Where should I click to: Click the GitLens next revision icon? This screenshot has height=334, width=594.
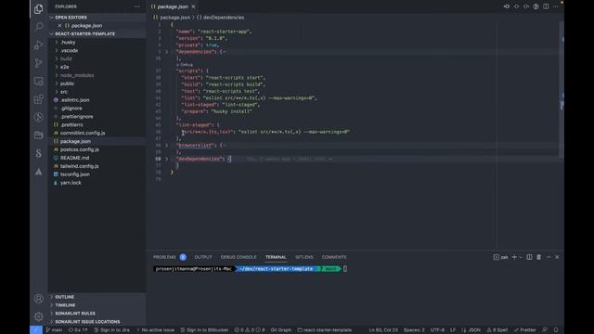526,6
